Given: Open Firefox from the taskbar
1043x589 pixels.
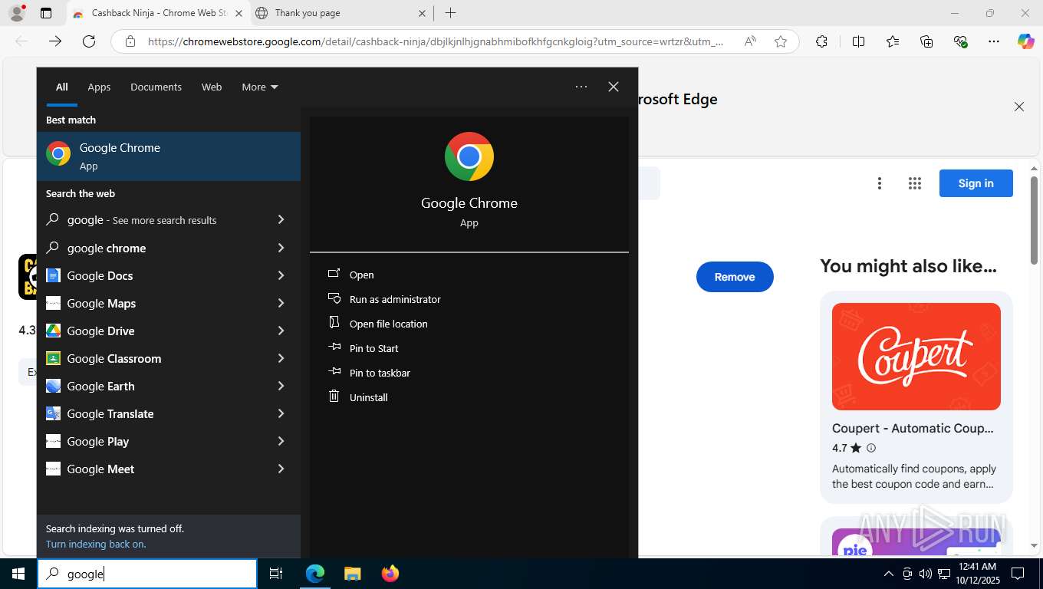Looking at the screenshot, I should (x=390, y=573).
